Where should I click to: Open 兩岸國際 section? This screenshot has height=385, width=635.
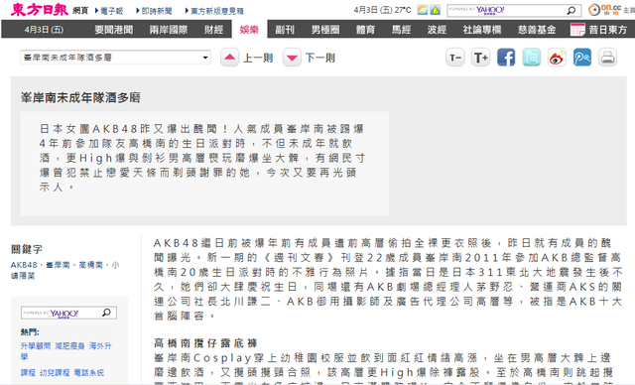pos(169,30)
